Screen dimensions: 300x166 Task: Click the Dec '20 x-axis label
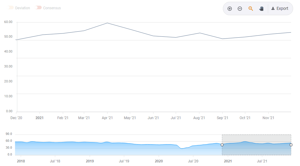click(16, 118)
